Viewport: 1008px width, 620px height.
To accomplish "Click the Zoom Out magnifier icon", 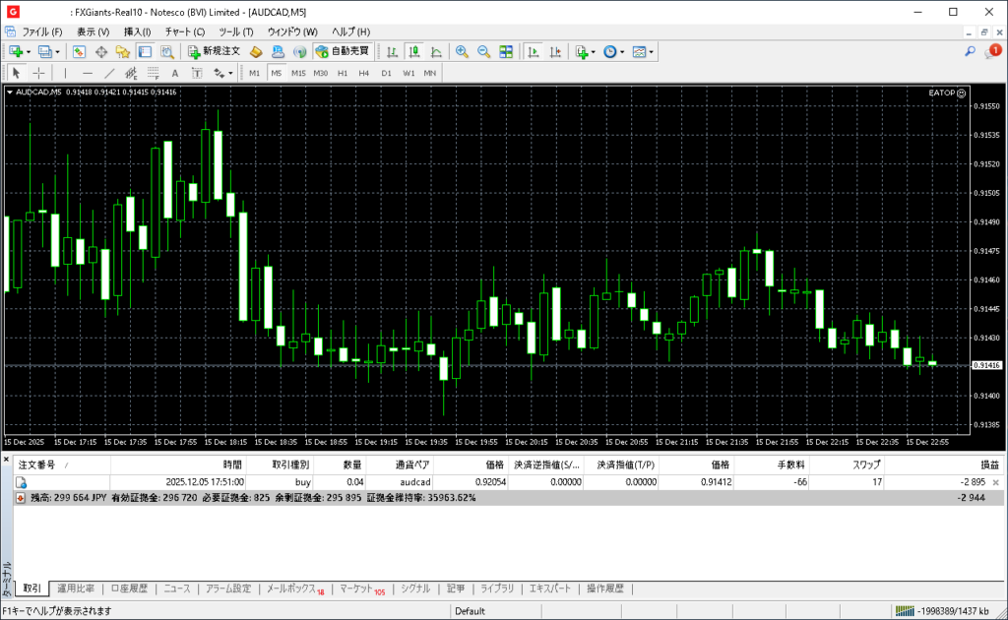I will coord(483,51).
